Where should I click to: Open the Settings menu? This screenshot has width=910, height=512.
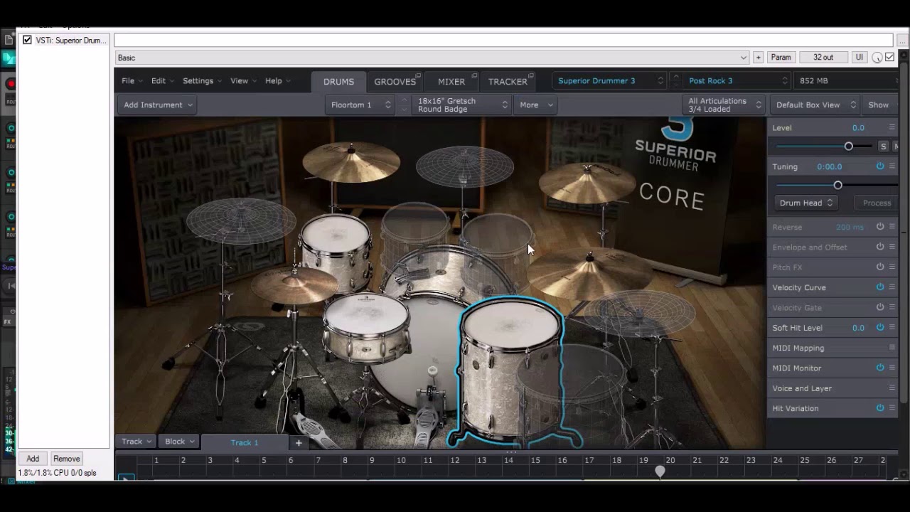[202, 81]
